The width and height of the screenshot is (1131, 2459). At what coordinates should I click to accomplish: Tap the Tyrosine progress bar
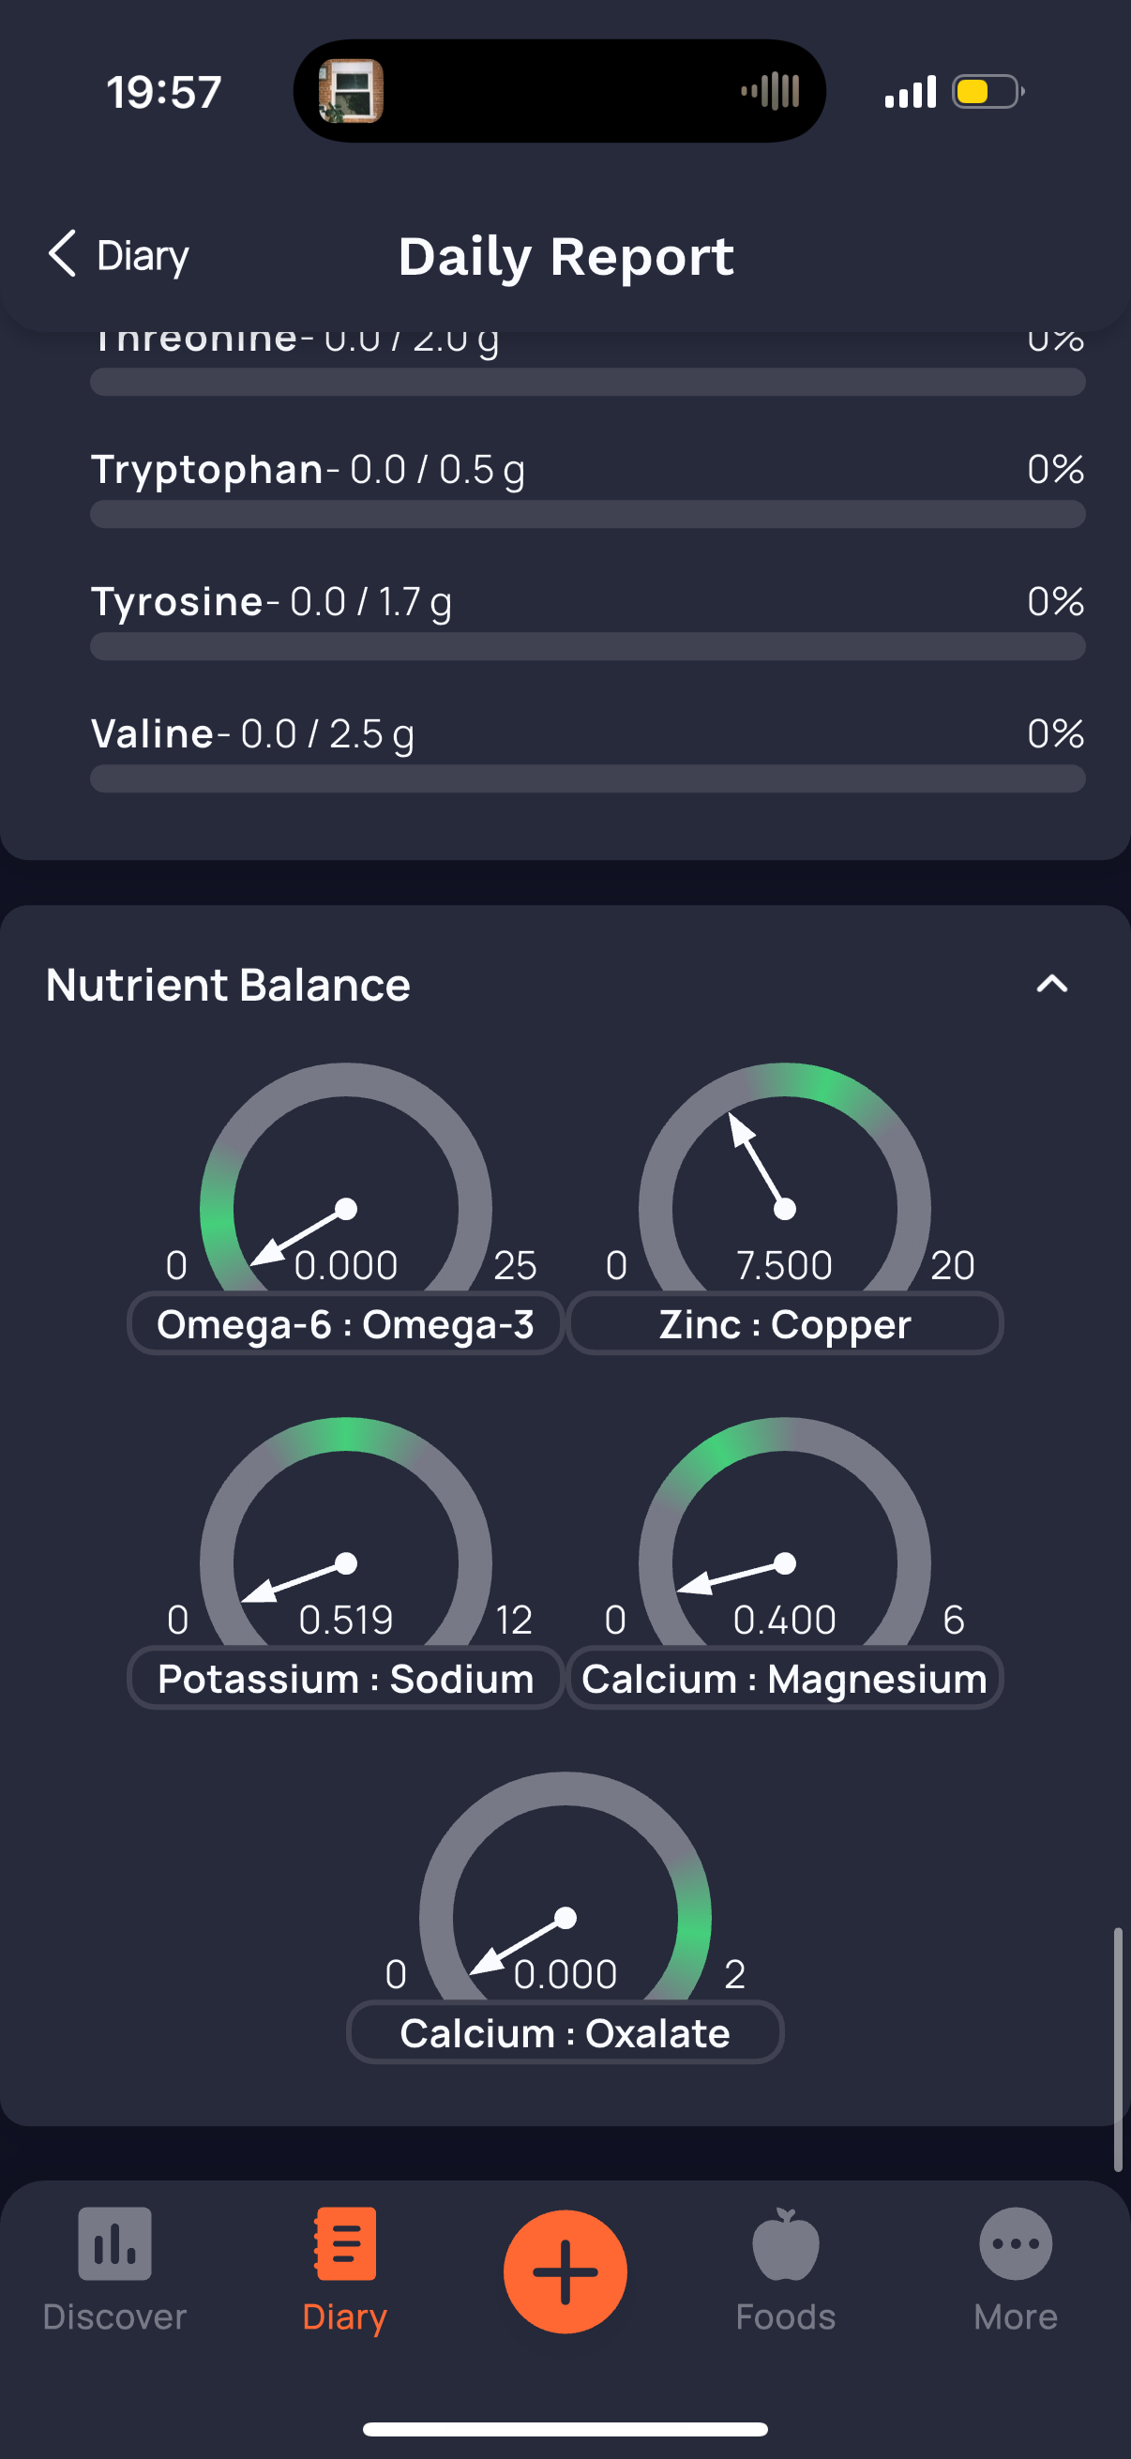[x=588, y=647]
